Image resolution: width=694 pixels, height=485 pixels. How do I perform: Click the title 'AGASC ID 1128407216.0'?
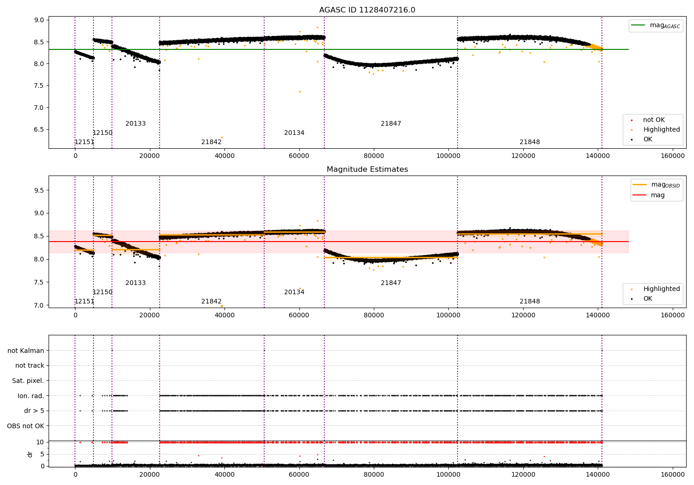click(367, 10)
